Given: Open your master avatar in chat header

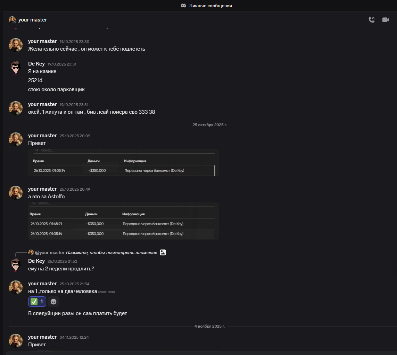Looking at the screenshot, I should click(13, 20).
